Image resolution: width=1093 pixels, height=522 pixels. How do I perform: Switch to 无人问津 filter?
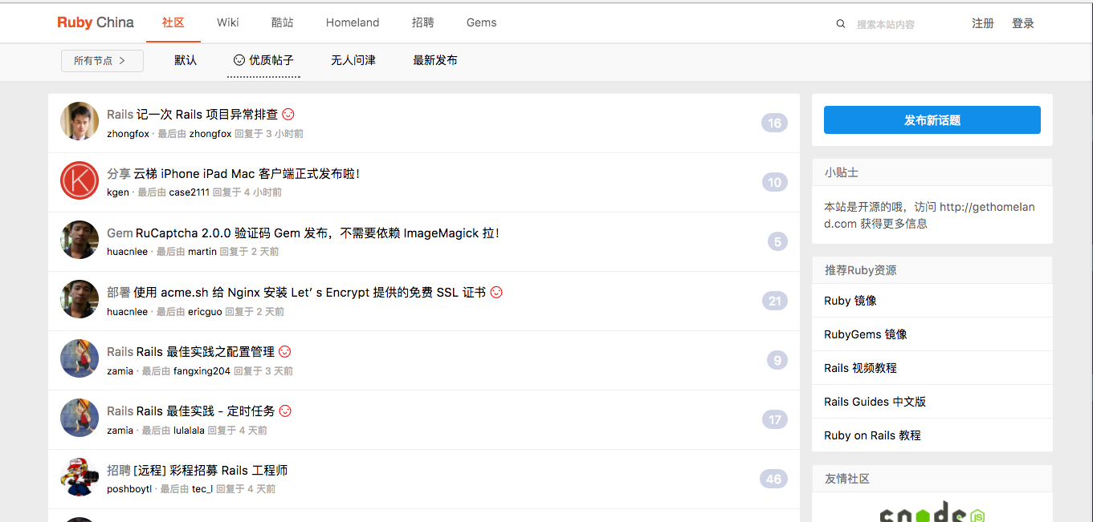pos(353,60)
